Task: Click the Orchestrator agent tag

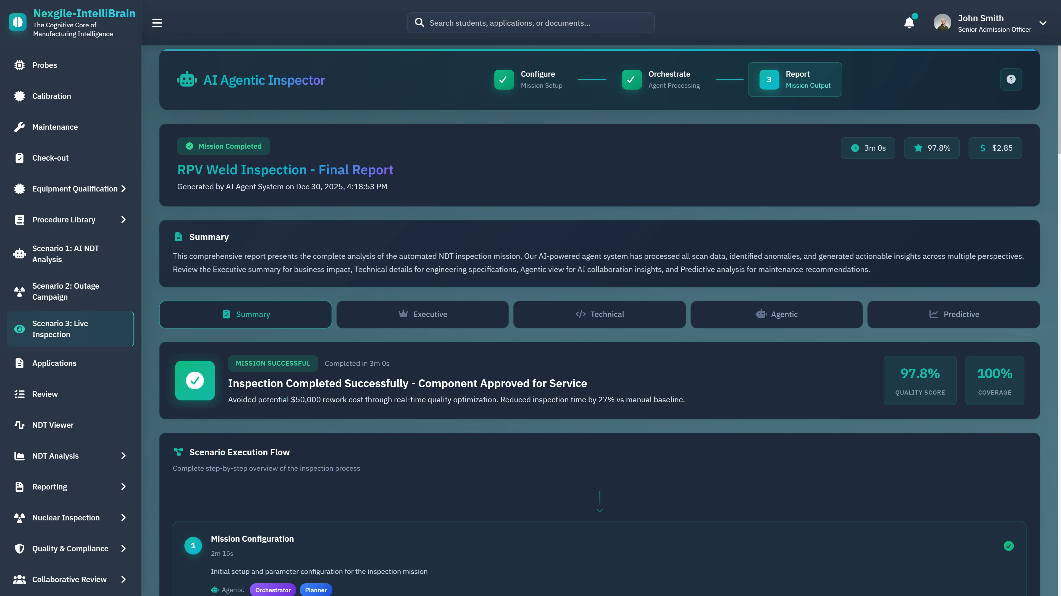Action: click(x=273, y=590)
